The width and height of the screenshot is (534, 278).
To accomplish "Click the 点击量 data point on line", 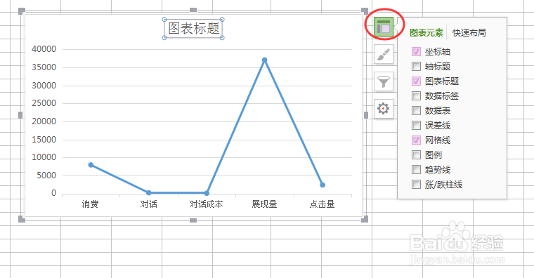I will 323,185.
